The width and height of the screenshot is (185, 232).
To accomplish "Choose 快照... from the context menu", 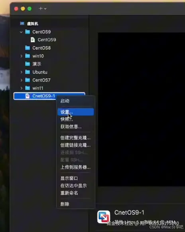I will point(75,119).
